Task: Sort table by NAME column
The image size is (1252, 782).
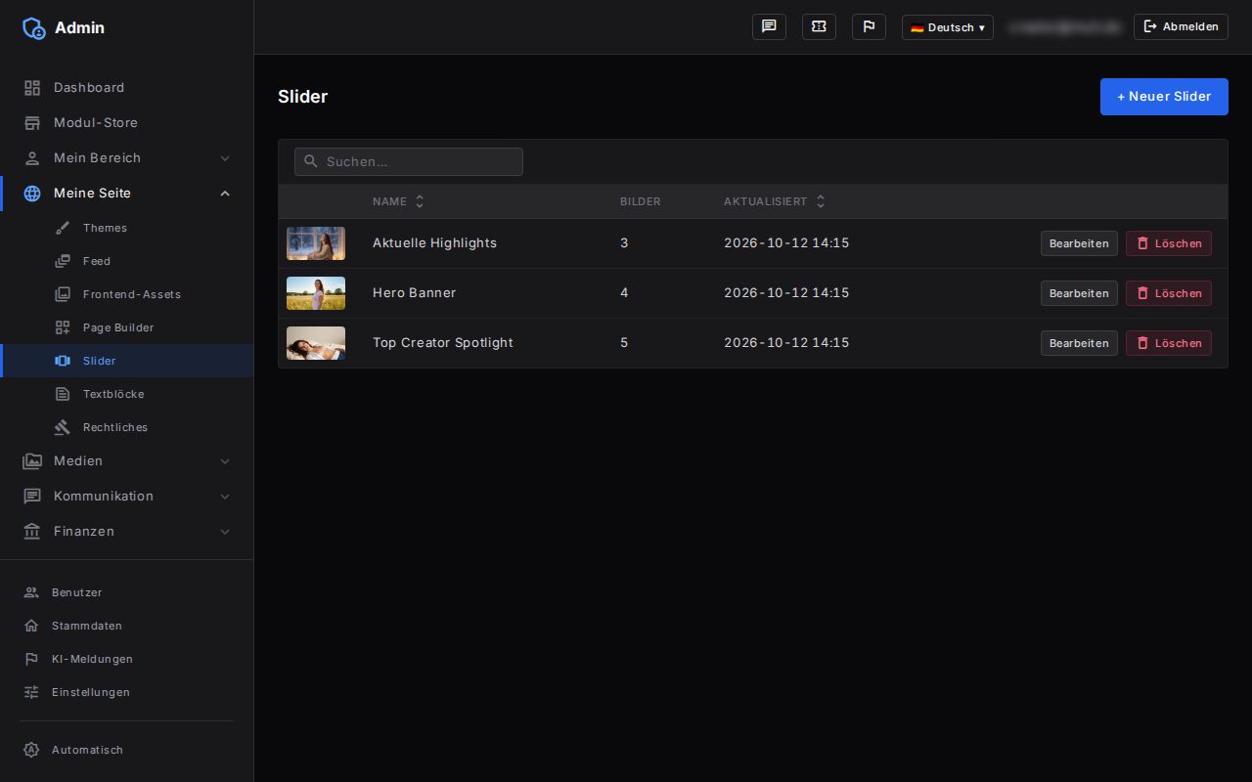Action: click(x=399, y=201)
